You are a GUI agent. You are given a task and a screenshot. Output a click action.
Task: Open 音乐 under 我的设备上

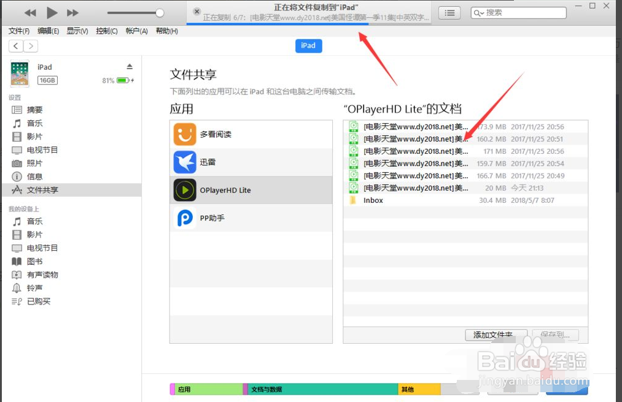tap(71, 221)
